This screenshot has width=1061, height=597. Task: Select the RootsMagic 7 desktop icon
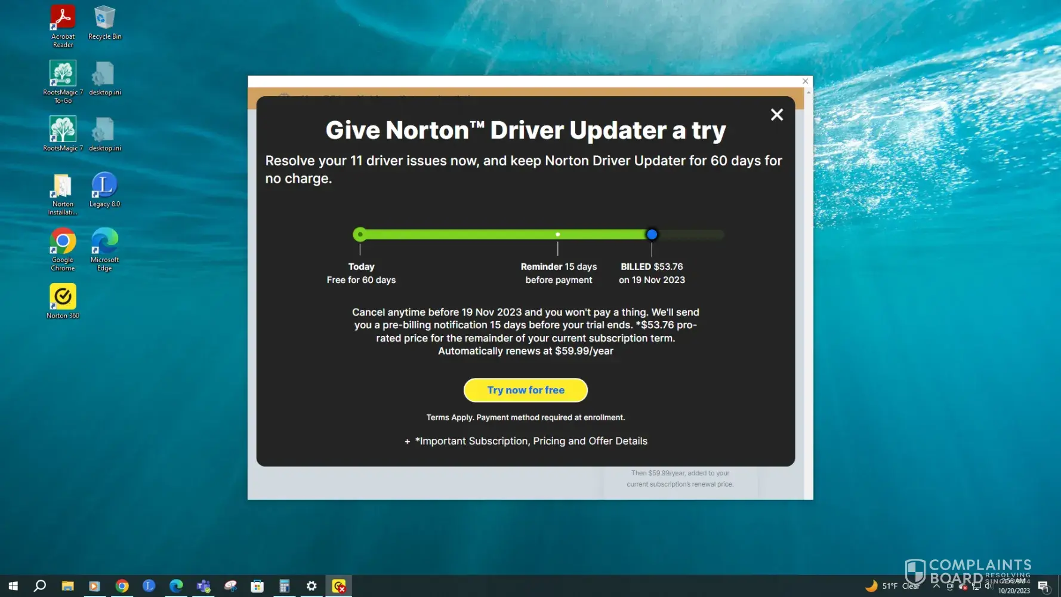coord(63,134)
